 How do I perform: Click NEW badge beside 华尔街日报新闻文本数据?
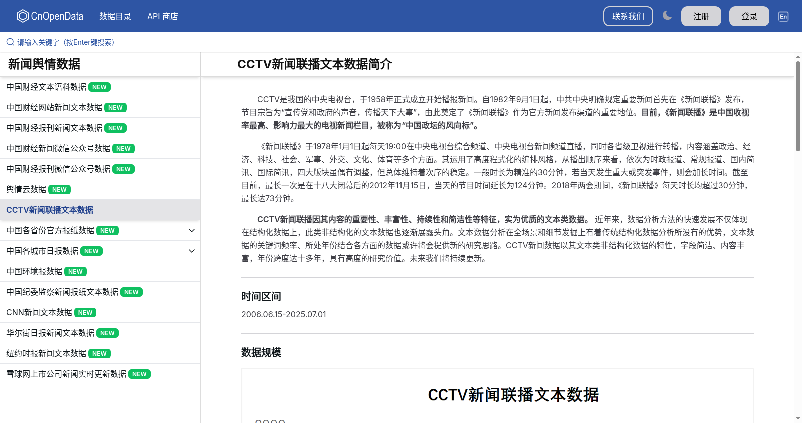point(107,333)
